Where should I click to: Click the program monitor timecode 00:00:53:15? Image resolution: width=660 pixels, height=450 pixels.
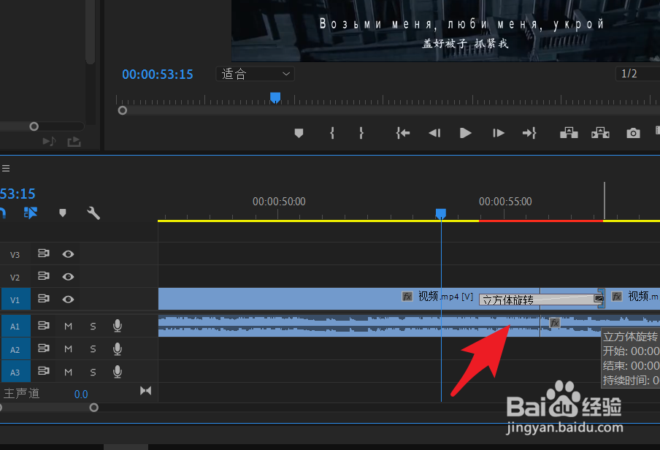(158, 75)
